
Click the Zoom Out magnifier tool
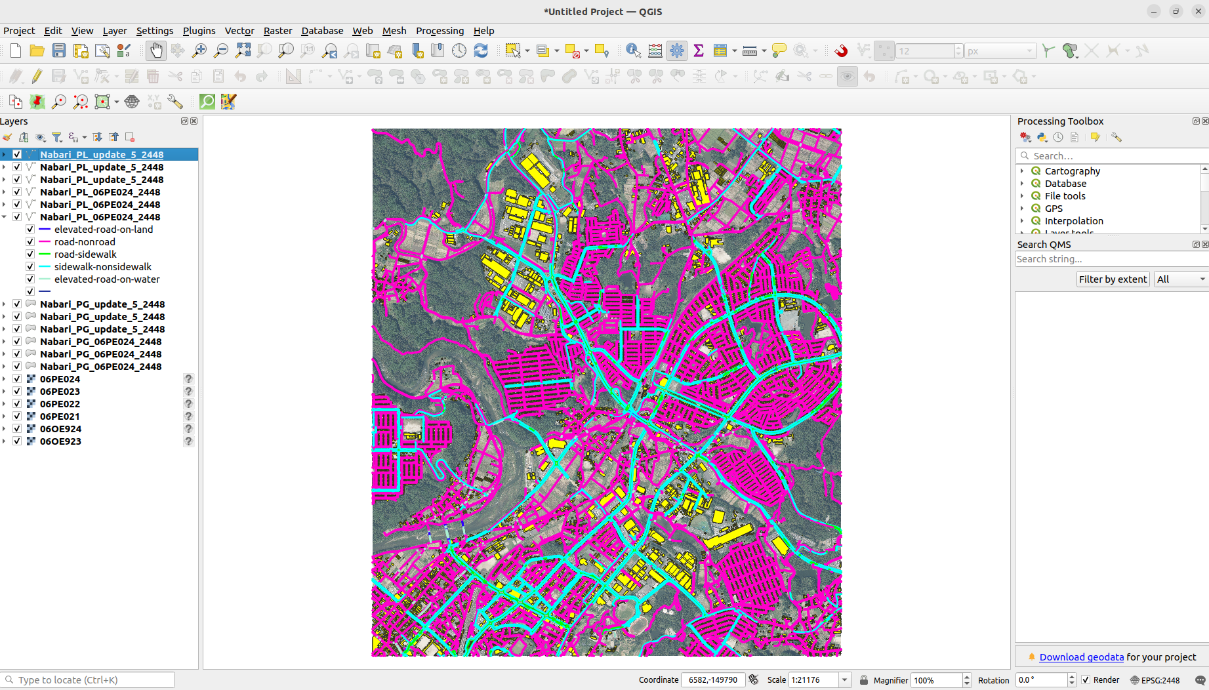(221, 51)
